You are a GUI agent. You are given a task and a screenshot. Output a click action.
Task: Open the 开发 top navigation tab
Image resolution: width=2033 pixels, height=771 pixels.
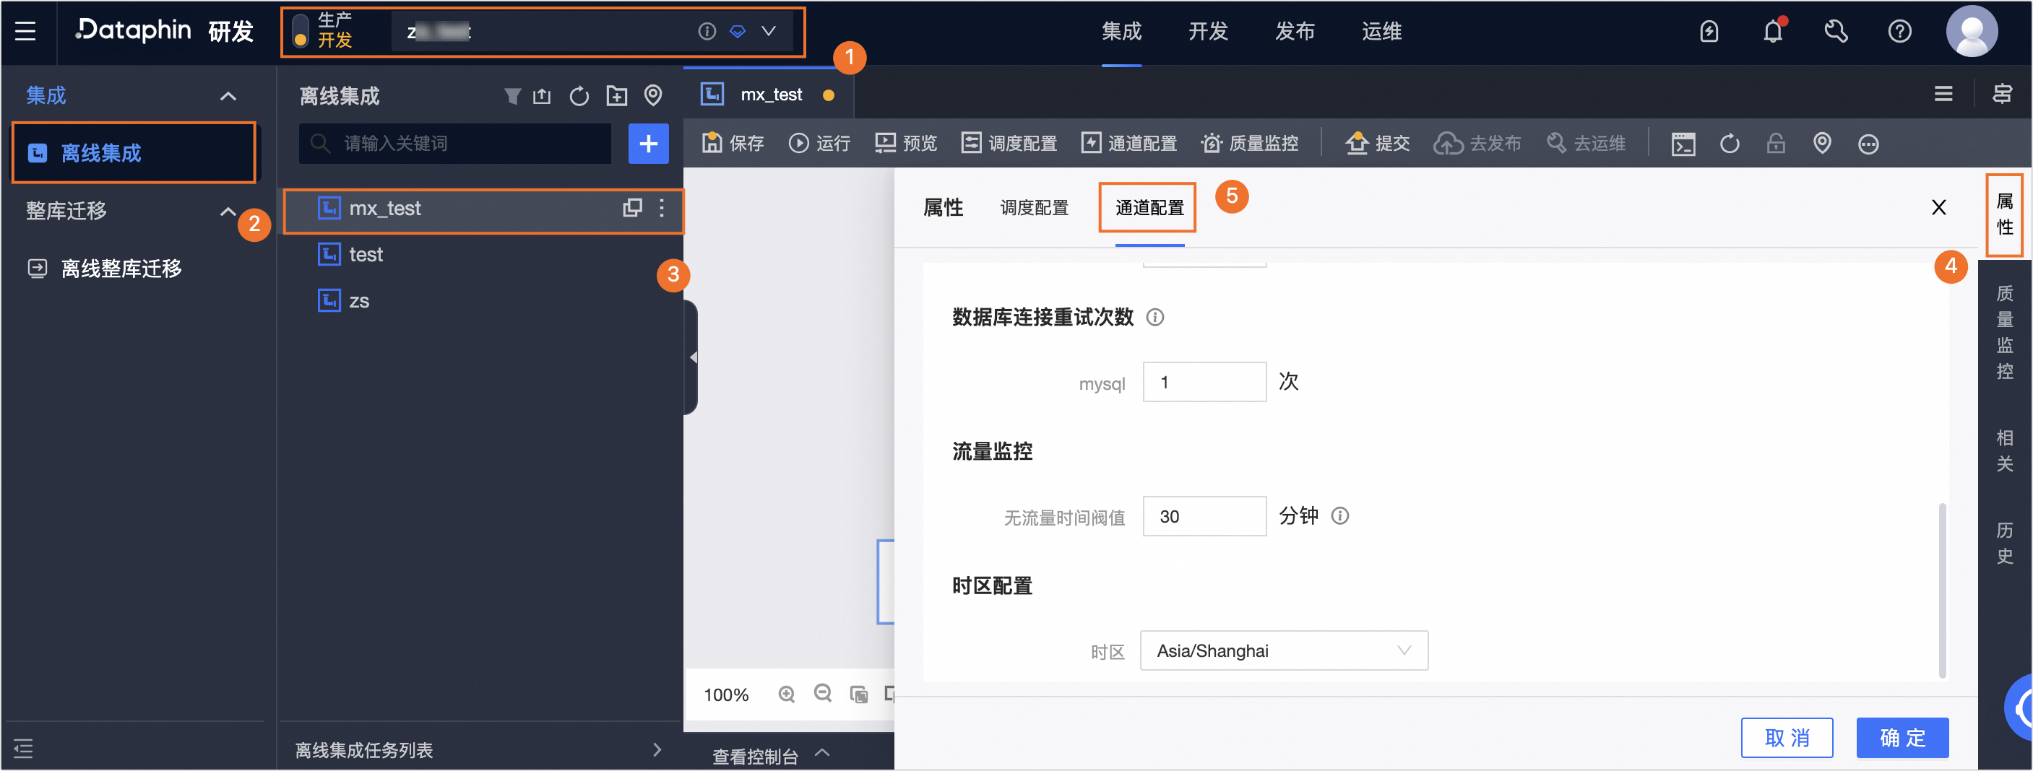point(1208,31)
